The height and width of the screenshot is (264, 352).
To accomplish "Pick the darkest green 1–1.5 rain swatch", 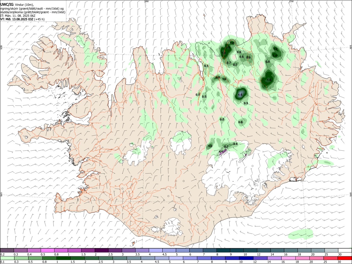I will [63, 258].
